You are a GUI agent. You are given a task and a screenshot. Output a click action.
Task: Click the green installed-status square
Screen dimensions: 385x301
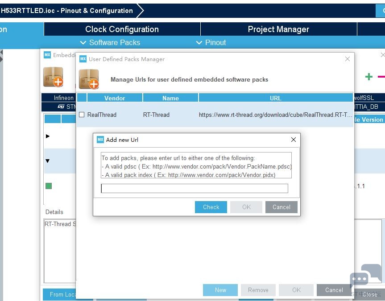tap(49, 186)
